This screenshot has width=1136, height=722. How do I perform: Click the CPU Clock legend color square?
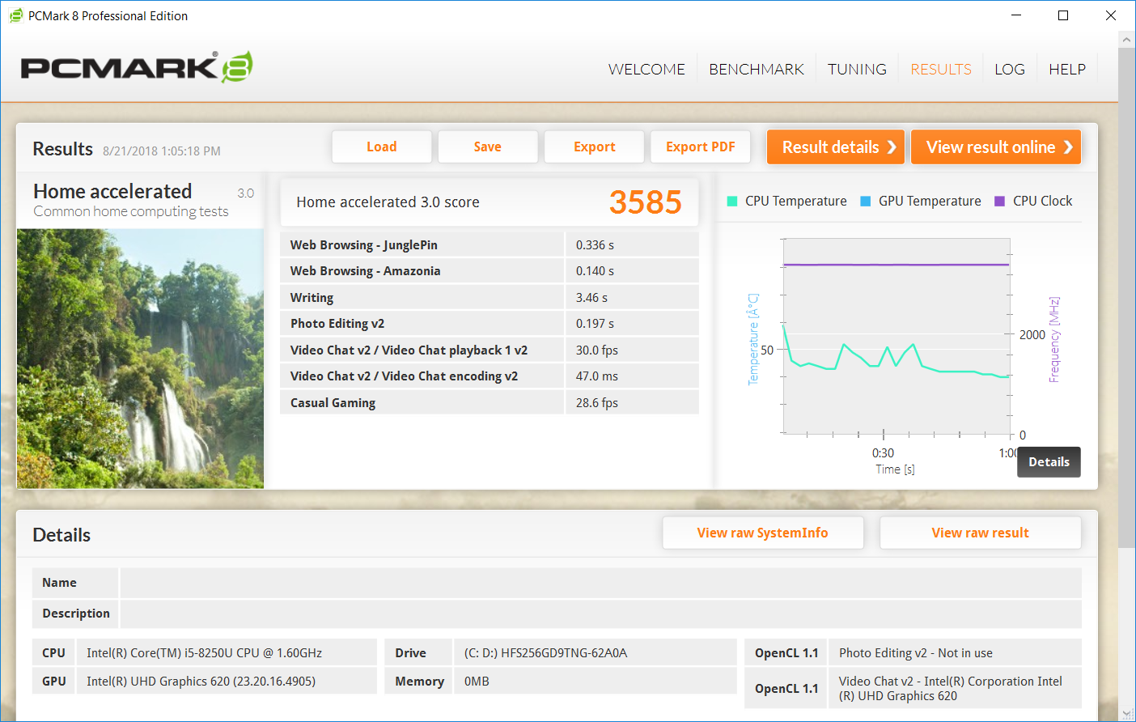[x=999, y=202]
